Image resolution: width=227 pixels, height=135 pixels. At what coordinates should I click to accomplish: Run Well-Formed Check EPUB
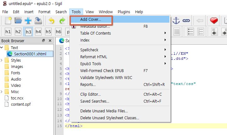point(120,70)
